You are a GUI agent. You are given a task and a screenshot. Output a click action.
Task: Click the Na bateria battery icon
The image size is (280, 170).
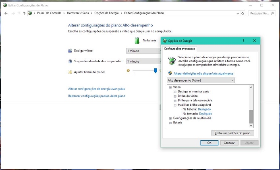[137, 41]
